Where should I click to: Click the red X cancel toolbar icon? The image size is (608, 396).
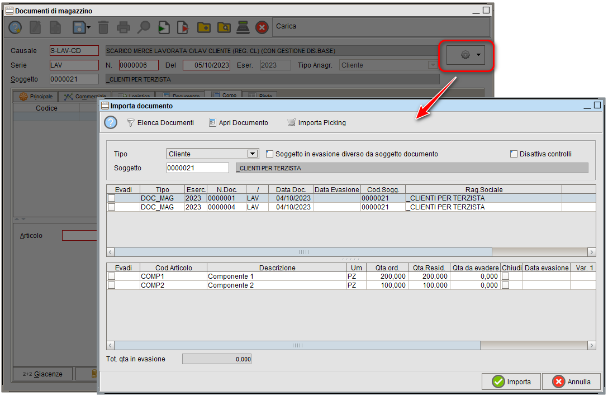[x=262, y=27]
